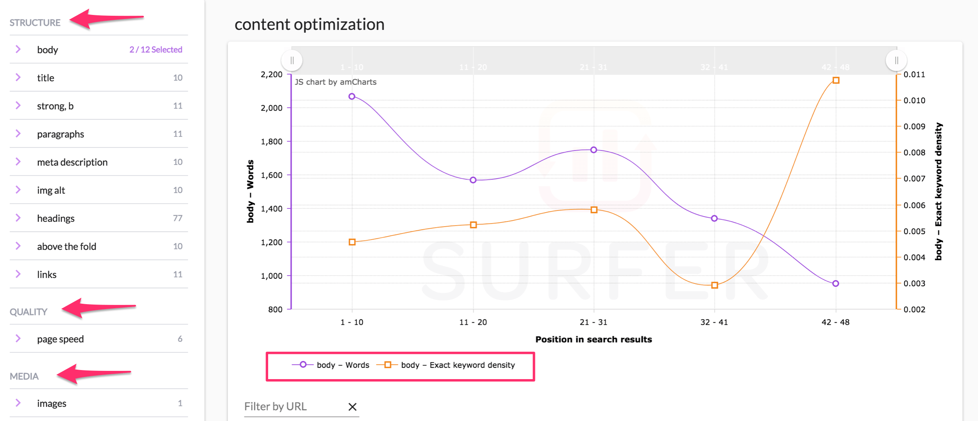Click the Filter by URL input field
This screenshot has width=978, height=421.
point(295,406)
